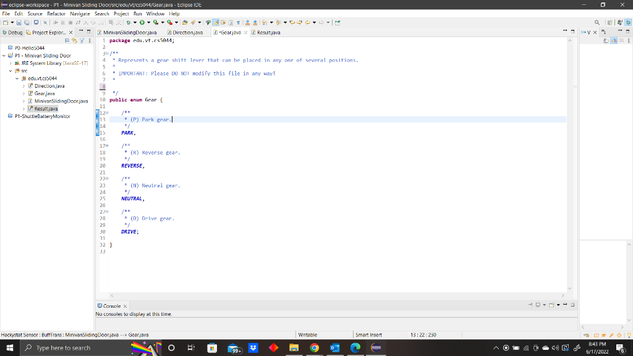Select the Java perspective icon top right
Image resolution: width=633 pixels, height=356 pixels.
click(620, 22)
